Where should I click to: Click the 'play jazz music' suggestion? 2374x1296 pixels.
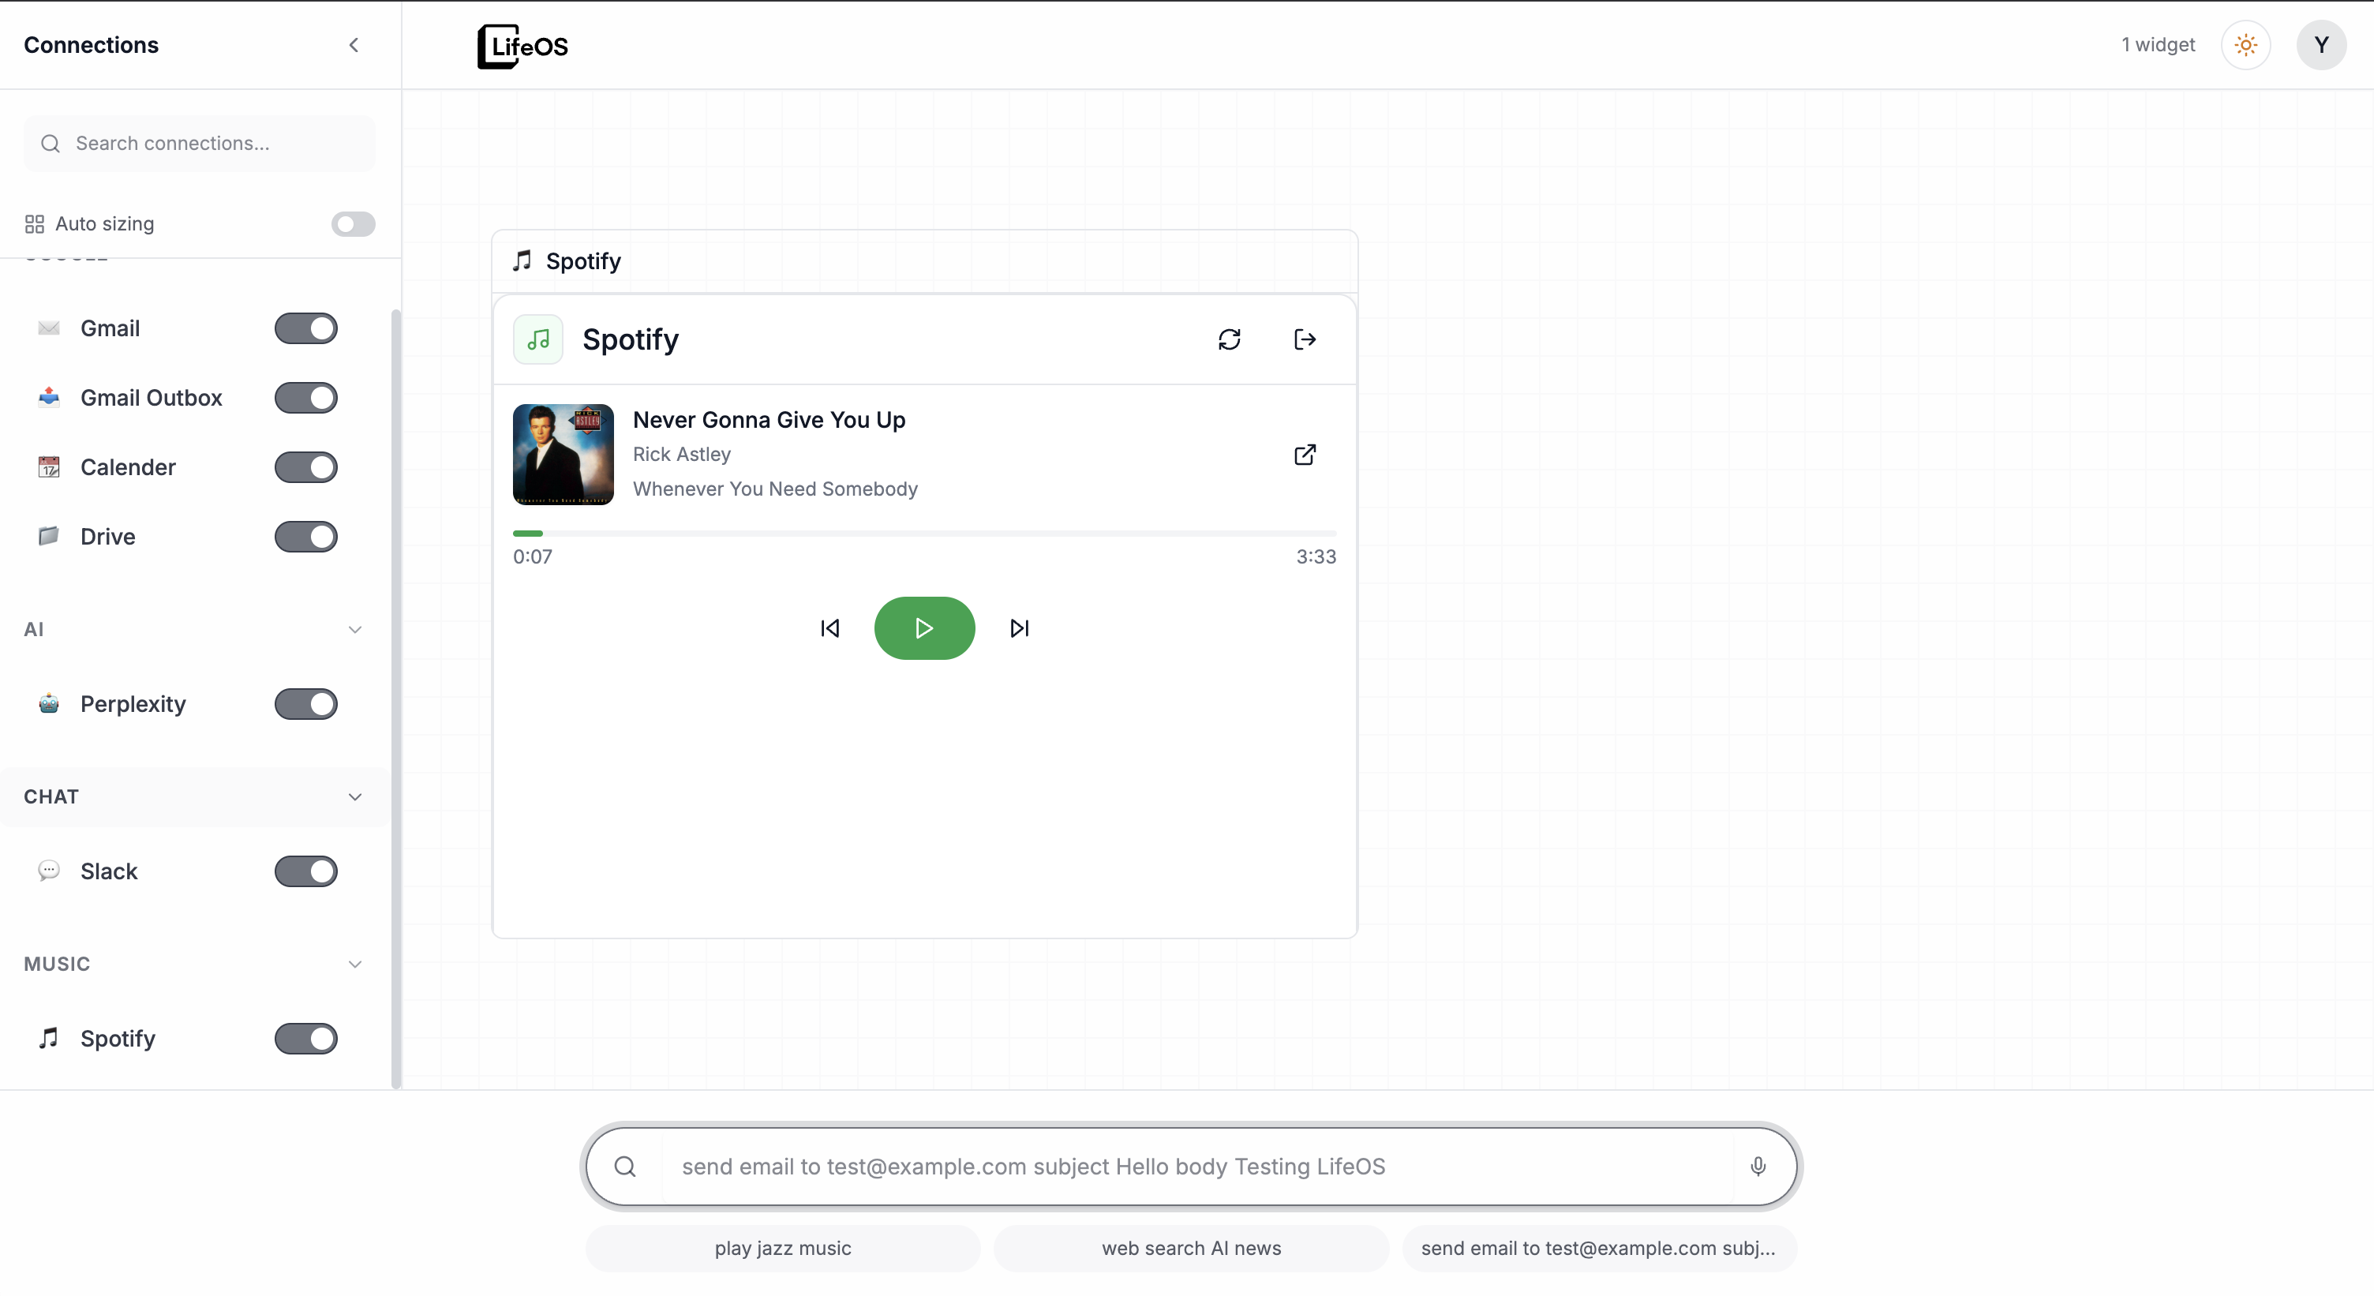tap(782, 1248)
